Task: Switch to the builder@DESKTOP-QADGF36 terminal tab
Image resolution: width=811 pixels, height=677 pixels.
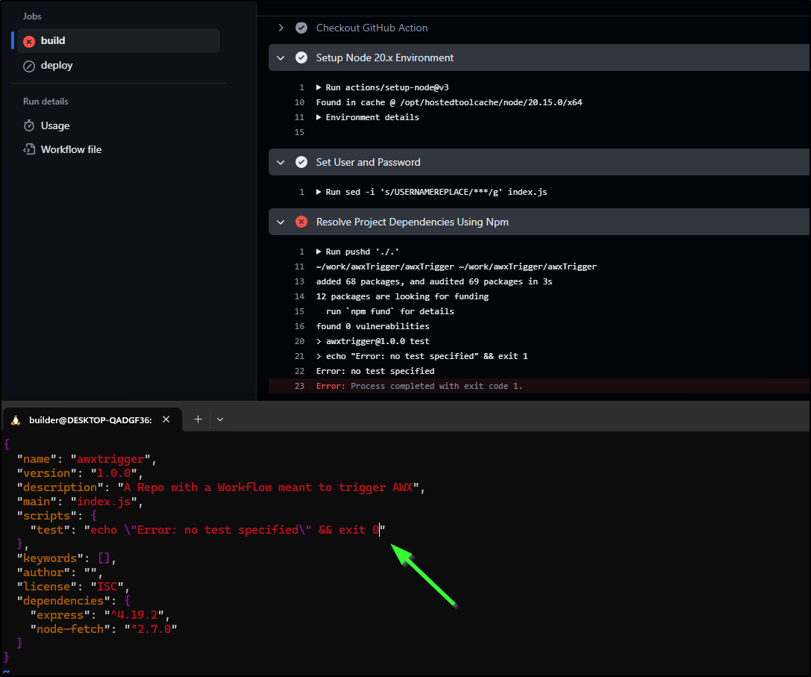Action: 92,419
